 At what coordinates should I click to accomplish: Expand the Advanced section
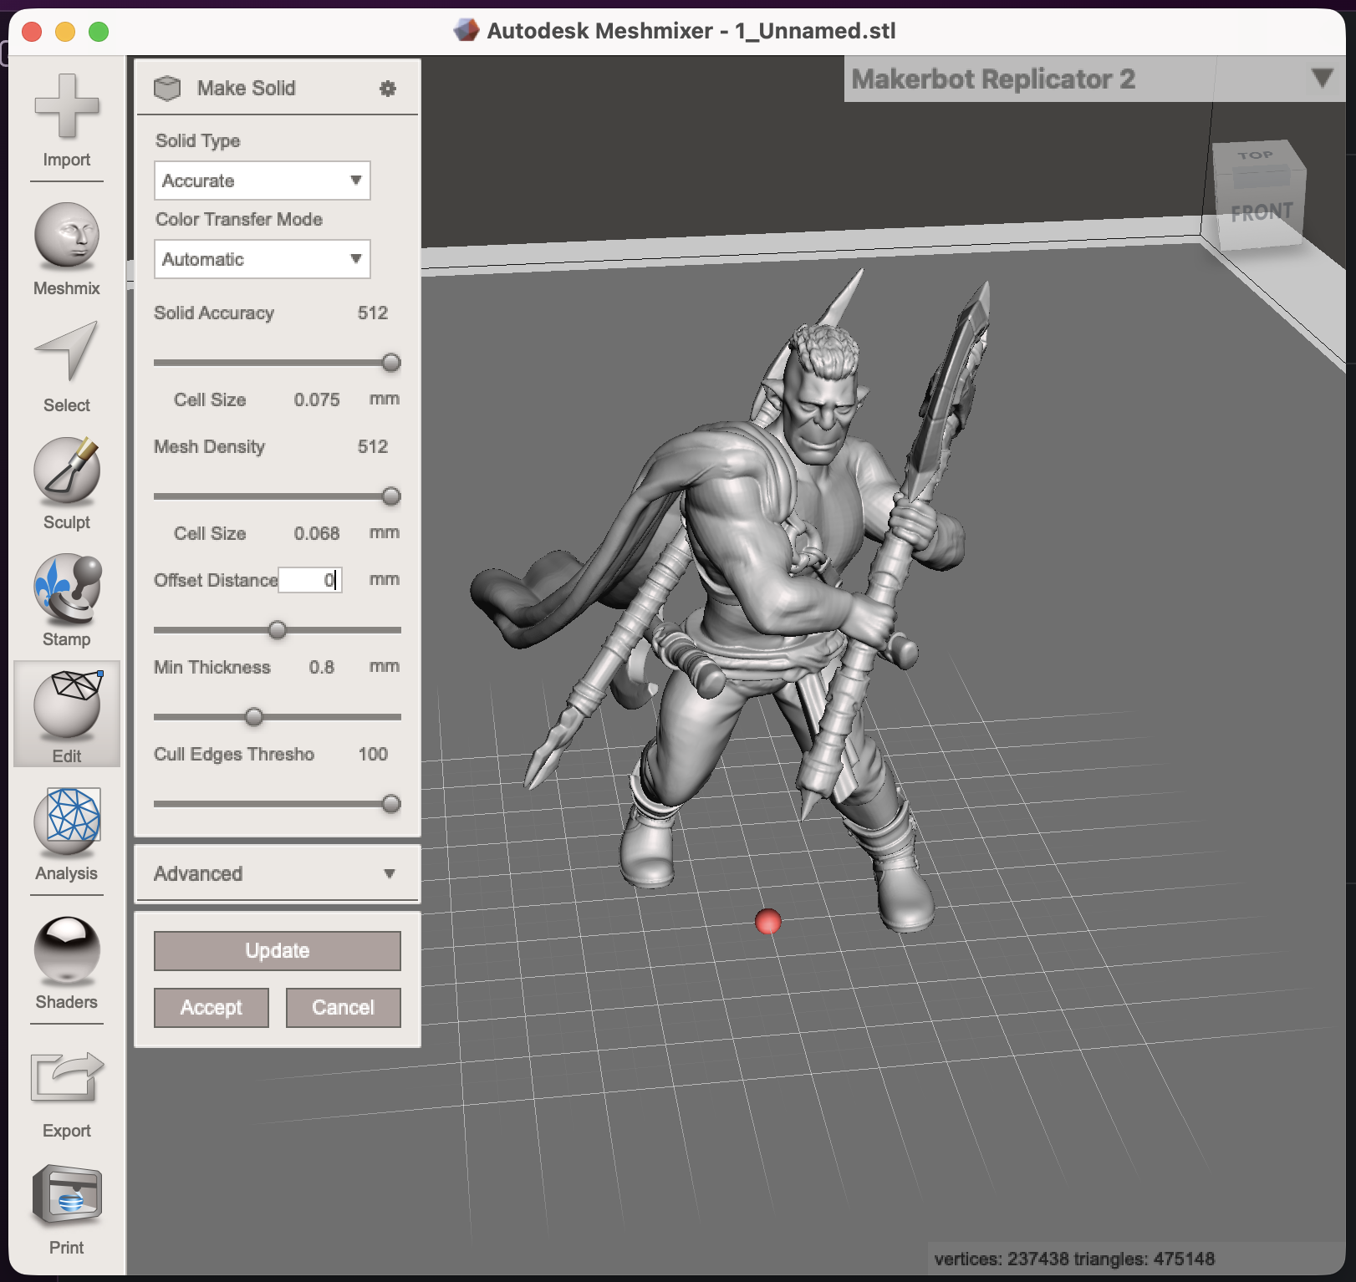(x=277, y=873)
